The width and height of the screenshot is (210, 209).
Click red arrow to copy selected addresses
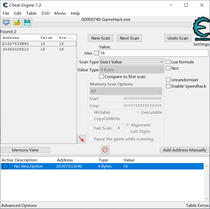point(81,139)
